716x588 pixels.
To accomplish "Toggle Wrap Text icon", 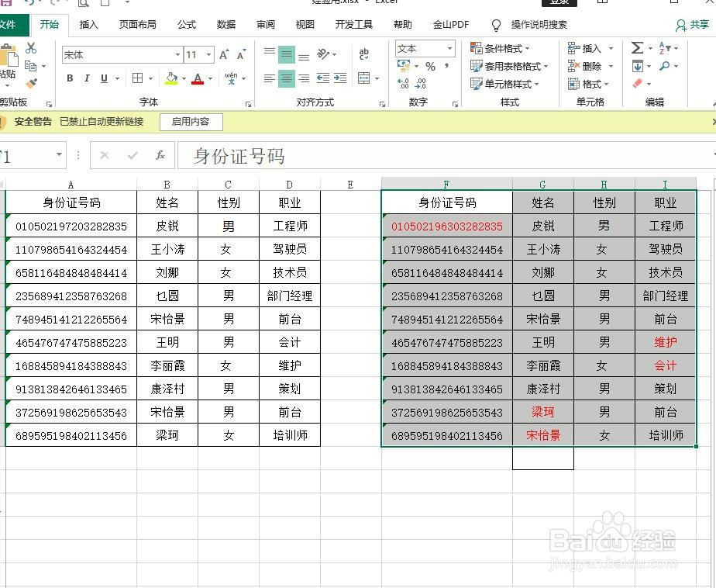I will pyautogui.click(x=364, y=54).
